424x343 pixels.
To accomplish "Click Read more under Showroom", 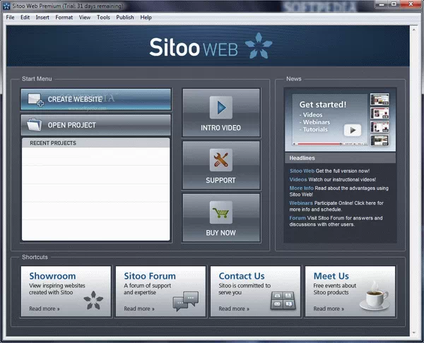I will (x=45, y=308).
